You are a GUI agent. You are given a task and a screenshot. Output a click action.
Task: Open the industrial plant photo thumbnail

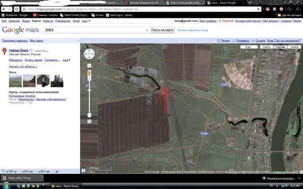[57, 81]
